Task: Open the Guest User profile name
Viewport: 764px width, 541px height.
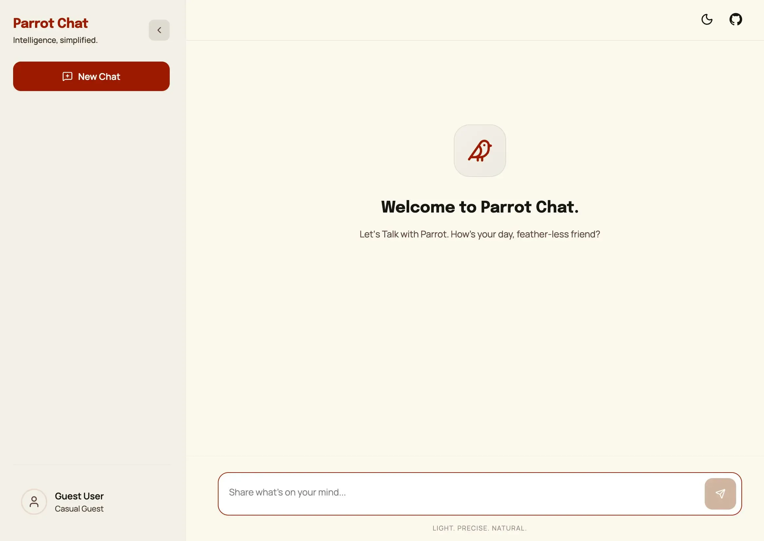Action: (x=79, y=496)
